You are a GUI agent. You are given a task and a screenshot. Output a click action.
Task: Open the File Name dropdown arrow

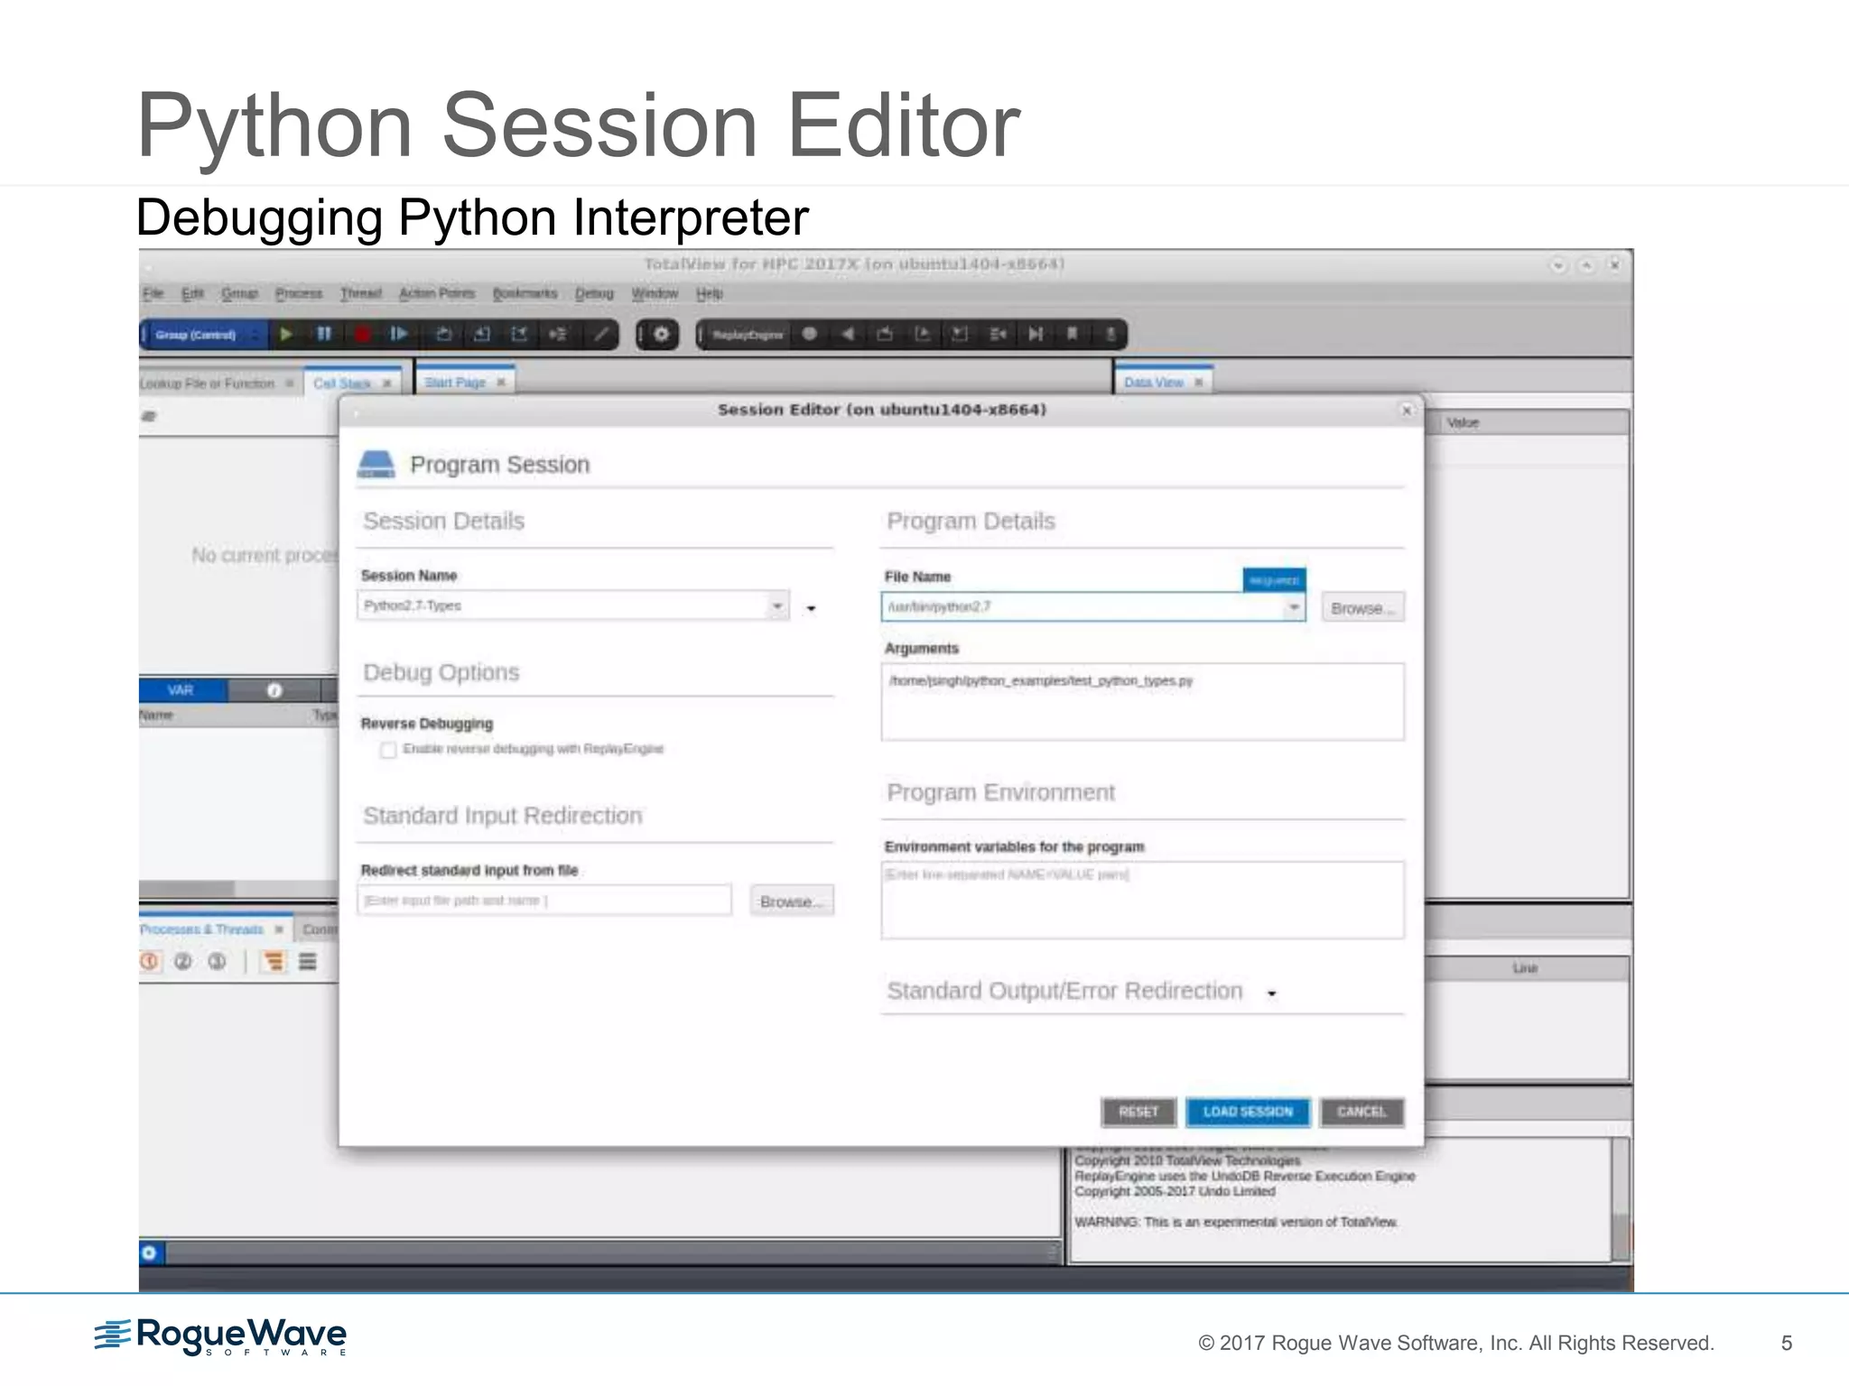click(x=1294, y=607)
